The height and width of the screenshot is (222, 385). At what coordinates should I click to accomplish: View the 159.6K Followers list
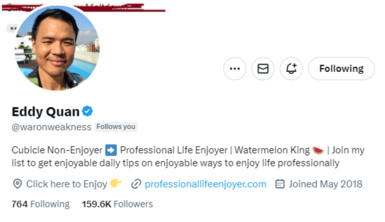coord(117,204)
